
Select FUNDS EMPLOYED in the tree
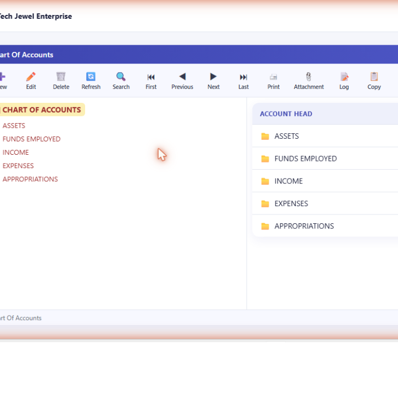(x=32, y=139)
